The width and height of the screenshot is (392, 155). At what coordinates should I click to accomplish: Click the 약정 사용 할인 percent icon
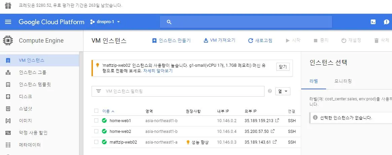click(x=8, y=133)
